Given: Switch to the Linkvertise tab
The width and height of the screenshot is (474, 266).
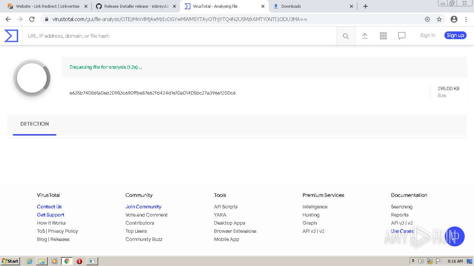Looking at the screenshot, I should [47, 6].
